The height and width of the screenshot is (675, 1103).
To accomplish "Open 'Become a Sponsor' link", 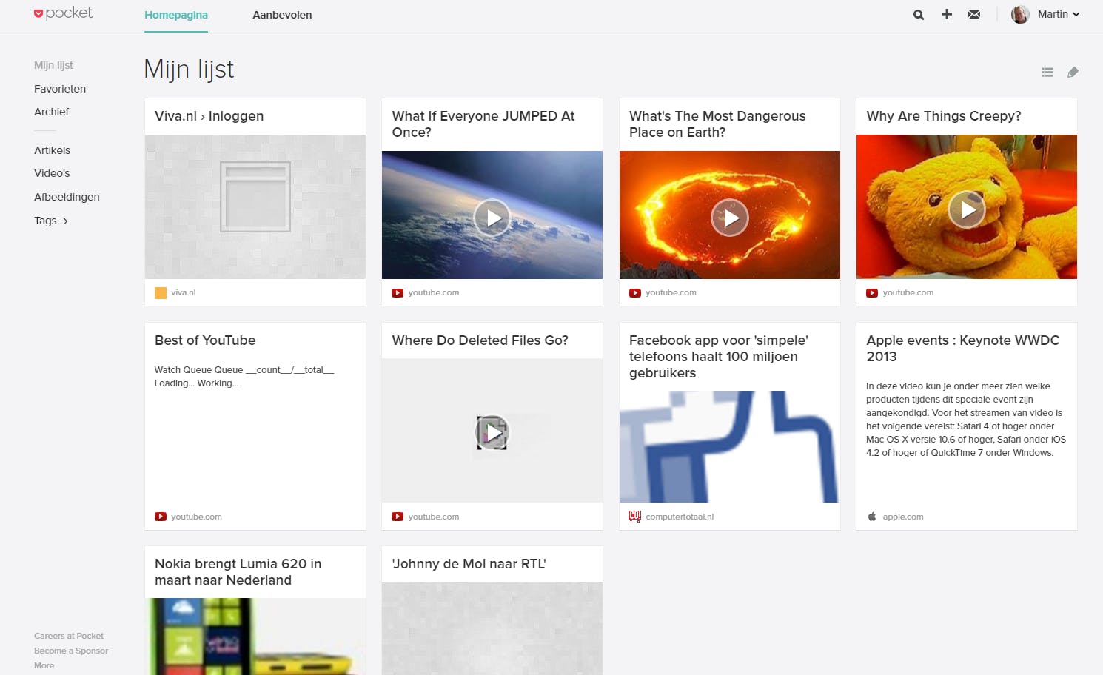I will pos(71,651).
